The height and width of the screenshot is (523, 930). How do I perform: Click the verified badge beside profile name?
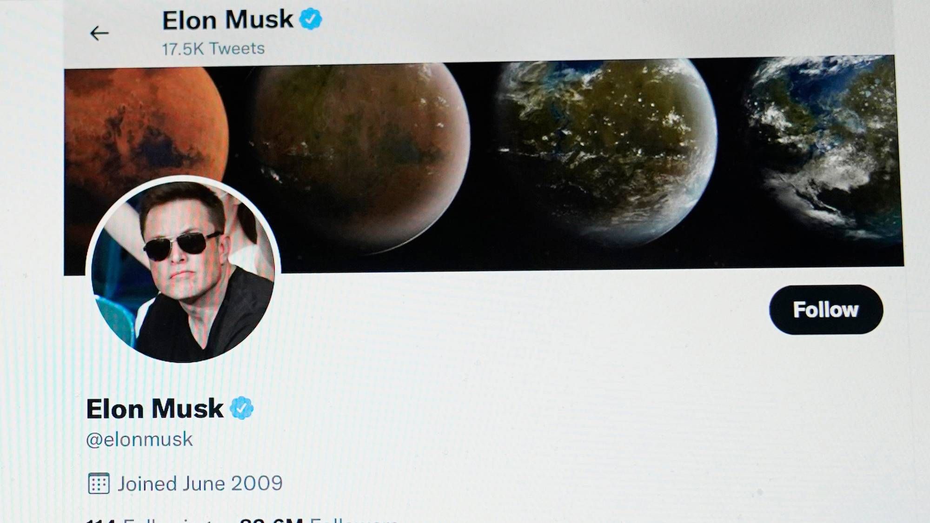(x=242, y=408)
